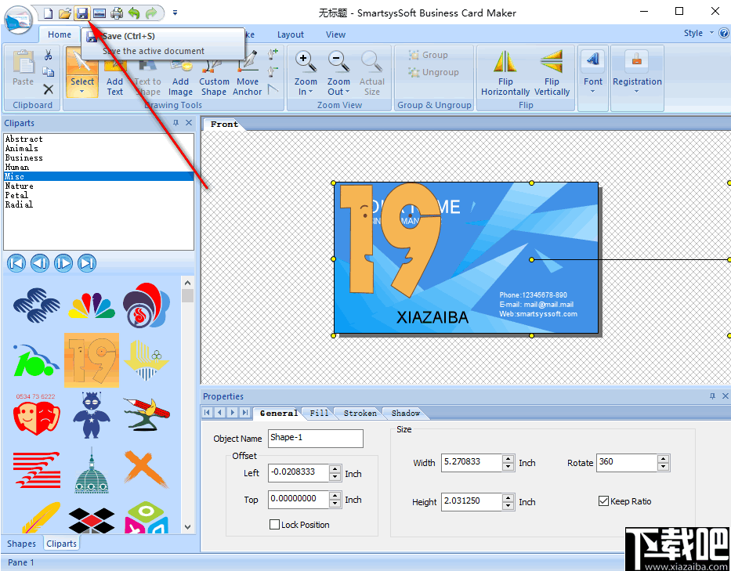Save the active document
The height and width of the screenshot is (571, 731).
81,13
